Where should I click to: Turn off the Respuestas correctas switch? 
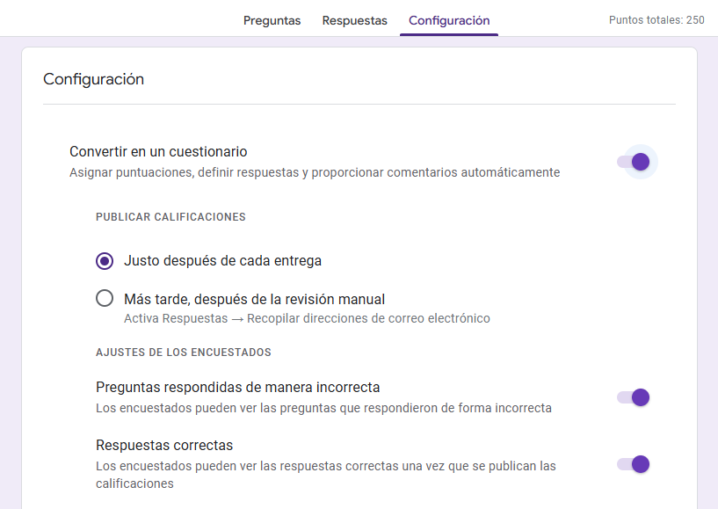click(633, 464)
